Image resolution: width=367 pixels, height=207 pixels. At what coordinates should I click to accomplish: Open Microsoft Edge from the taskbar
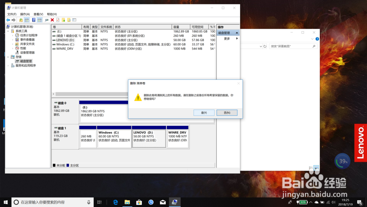115,202
